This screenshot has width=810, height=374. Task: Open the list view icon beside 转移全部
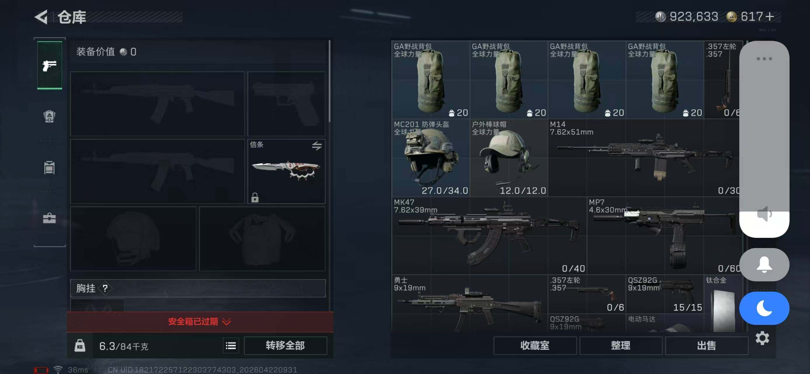click(231, 346)
